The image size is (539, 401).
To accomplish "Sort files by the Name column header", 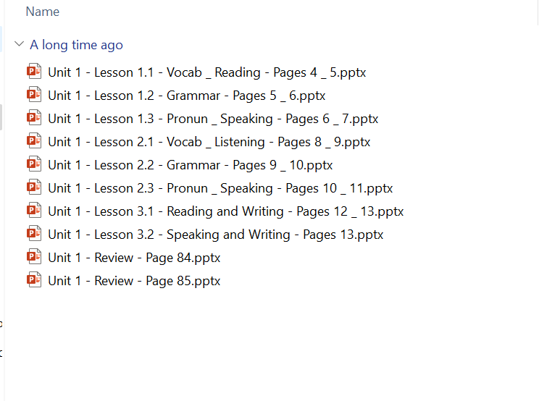I will pos(43,12).
